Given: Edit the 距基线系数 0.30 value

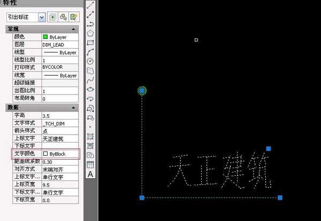Looking at the screenshot, I should pyautogui.click(x=60, y=162).
